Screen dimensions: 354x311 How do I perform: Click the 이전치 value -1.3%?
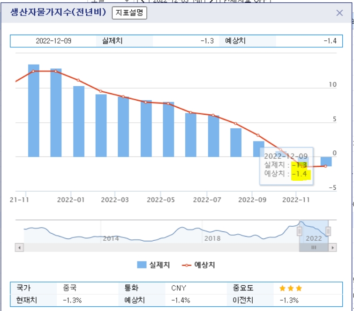(289, 300)
